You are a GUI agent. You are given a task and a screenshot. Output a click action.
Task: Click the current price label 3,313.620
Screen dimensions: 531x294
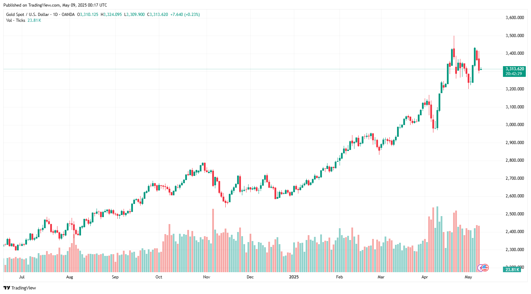click(x=514, y=69)
